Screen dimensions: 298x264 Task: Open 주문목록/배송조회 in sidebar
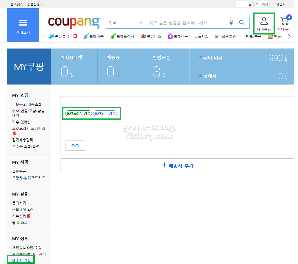tap(27, 104)
